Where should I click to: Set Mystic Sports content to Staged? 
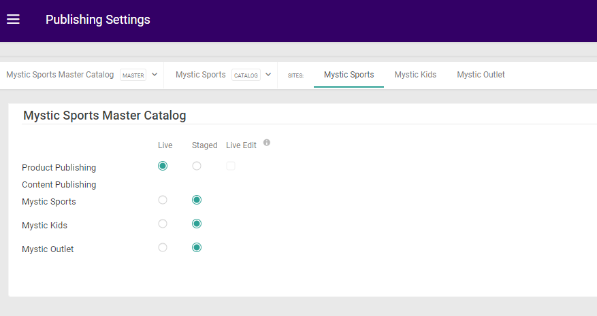[x=197, y=200]
